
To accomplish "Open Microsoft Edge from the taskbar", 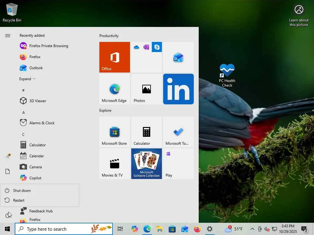I will pyautogui.click(x=147, y=229).
